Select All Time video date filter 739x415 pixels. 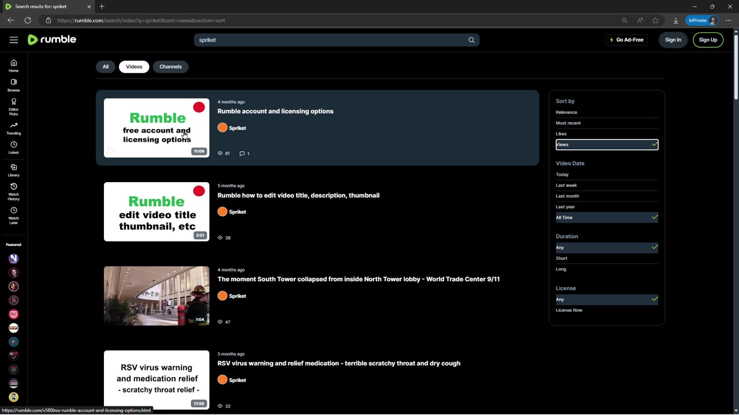(607, 217)
